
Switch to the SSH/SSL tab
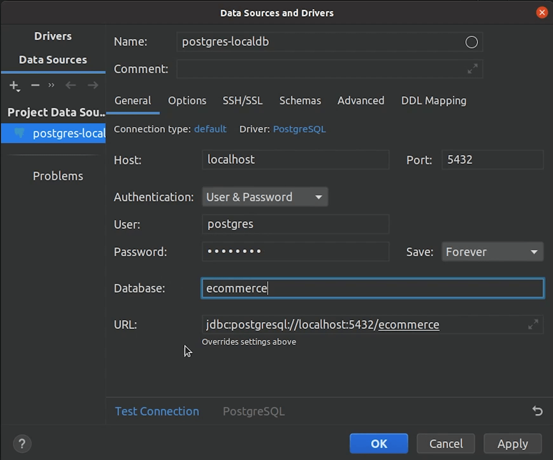click(243, 101)
